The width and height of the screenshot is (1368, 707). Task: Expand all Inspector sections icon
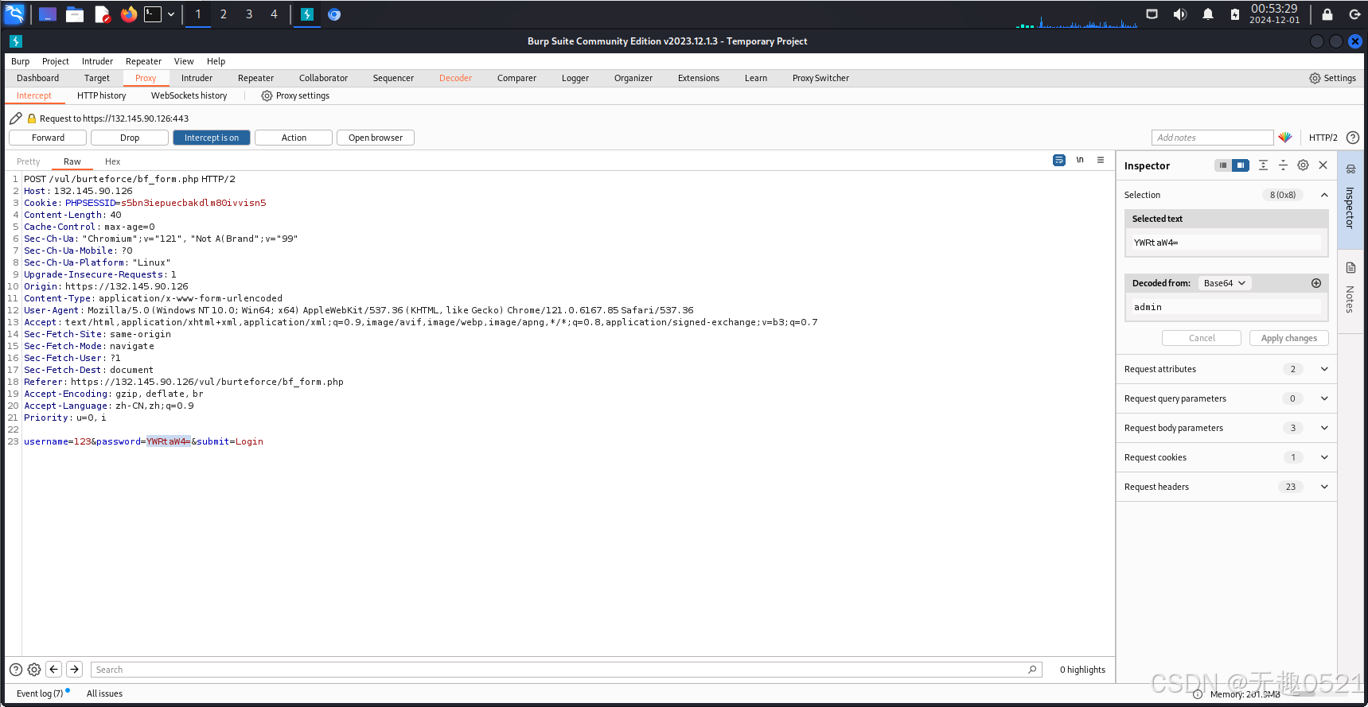1263,165
